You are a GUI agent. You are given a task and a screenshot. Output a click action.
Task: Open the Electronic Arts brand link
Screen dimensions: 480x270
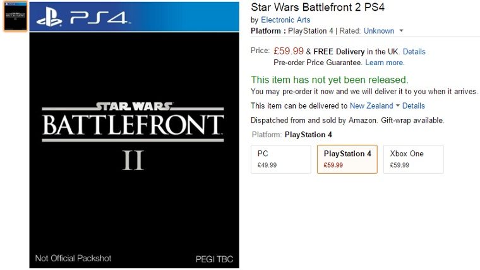coord(285,20)
